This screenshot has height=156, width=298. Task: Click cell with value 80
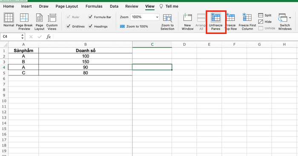pos(86,73)
